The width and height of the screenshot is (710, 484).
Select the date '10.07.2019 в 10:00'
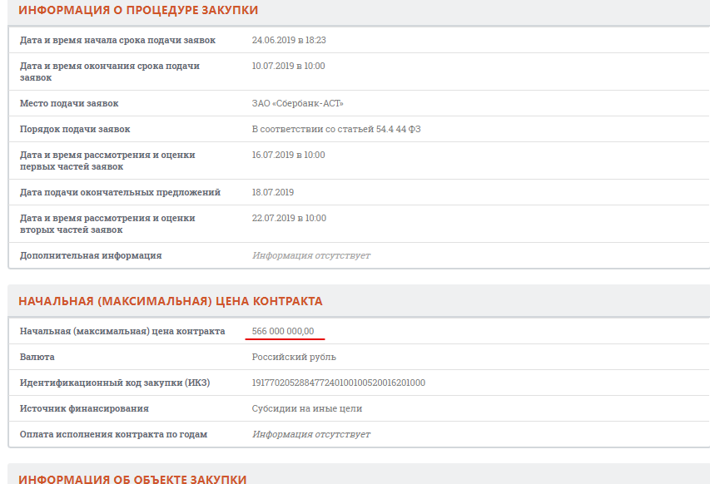point(289,66)
